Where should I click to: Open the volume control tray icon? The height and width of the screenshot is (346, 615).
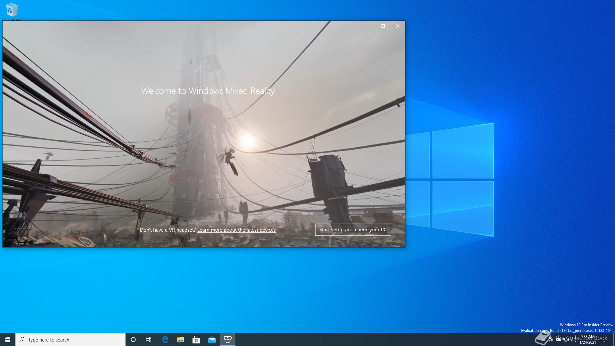click(574, 340)
